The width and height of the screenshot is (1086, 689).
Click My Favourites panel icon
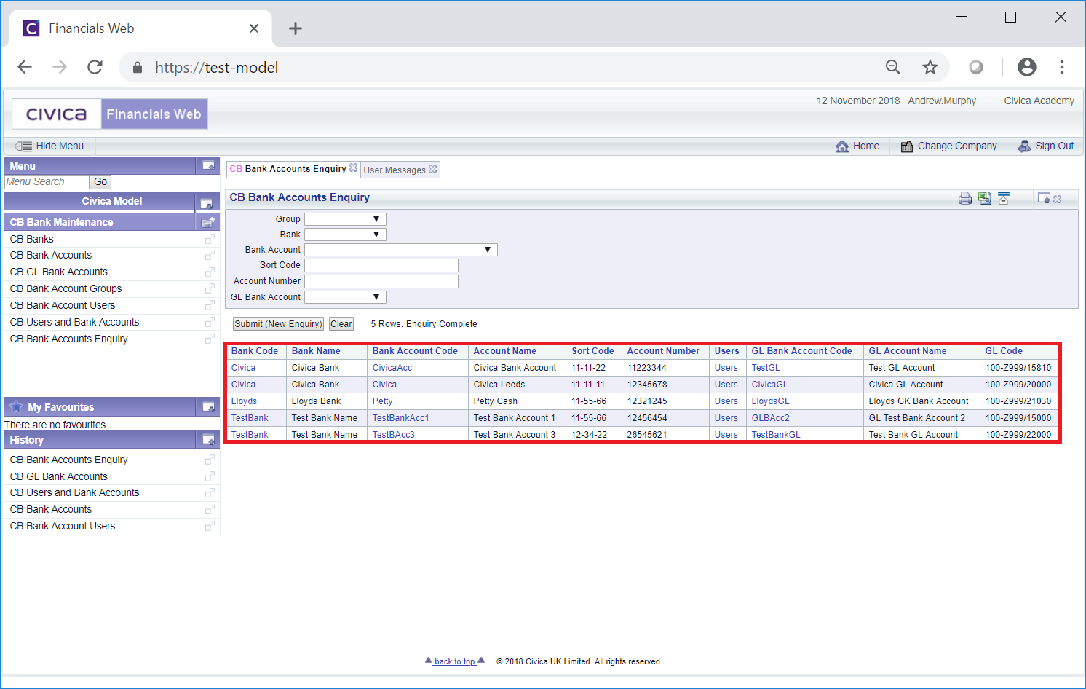(x=208, y=407)
